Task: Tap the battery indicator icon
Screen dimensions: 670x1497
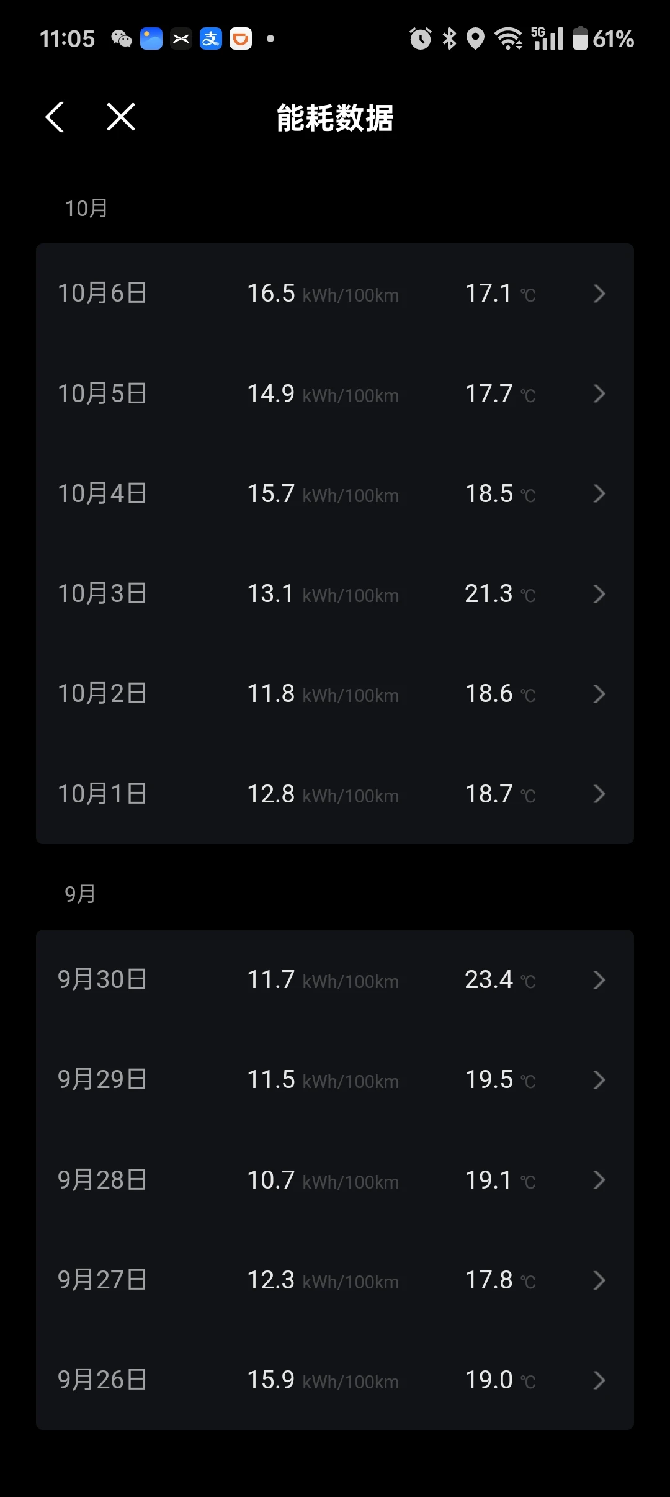Action: click(x=580, y=39)
